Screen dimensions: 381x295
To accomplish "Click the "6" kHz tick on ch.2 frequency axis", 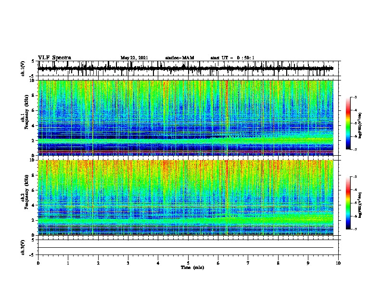I will point(33,190).
